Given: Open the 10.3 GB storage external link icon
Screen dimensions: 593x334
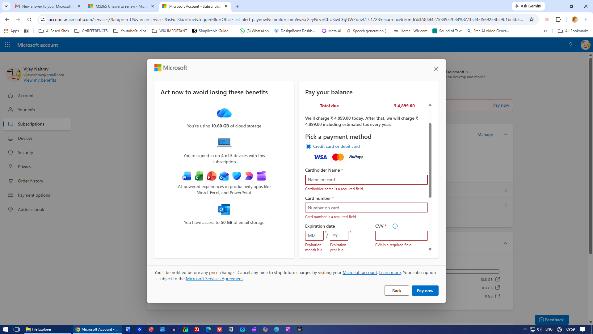Looking at the screenshot, I should click(498, 279).
